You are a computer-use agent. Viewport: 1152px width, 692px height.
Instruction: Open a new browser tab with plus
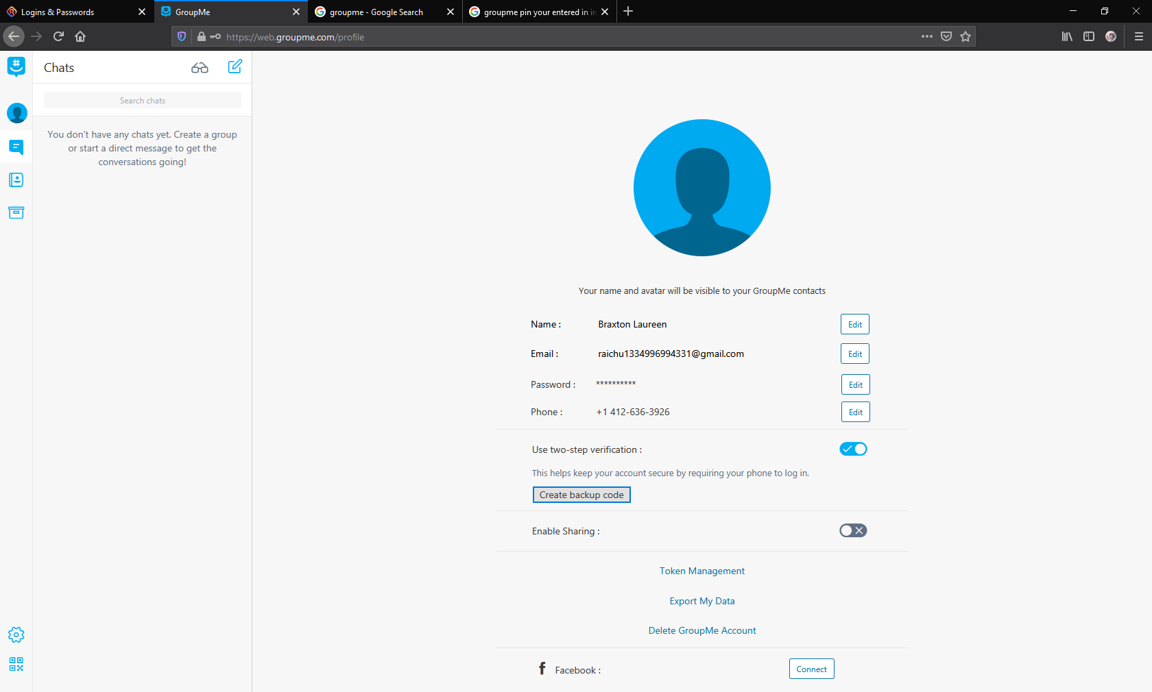628,12
